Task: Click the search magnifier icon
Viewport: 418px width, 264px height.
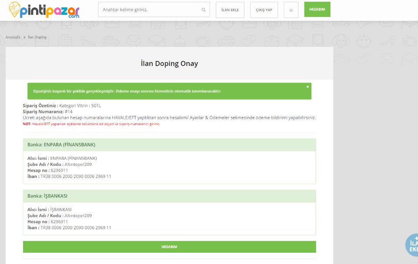Action: coord(203,10)
